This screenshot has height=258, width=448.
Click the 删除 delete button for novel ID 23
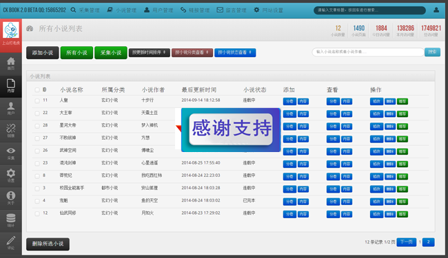click(389, 164)
